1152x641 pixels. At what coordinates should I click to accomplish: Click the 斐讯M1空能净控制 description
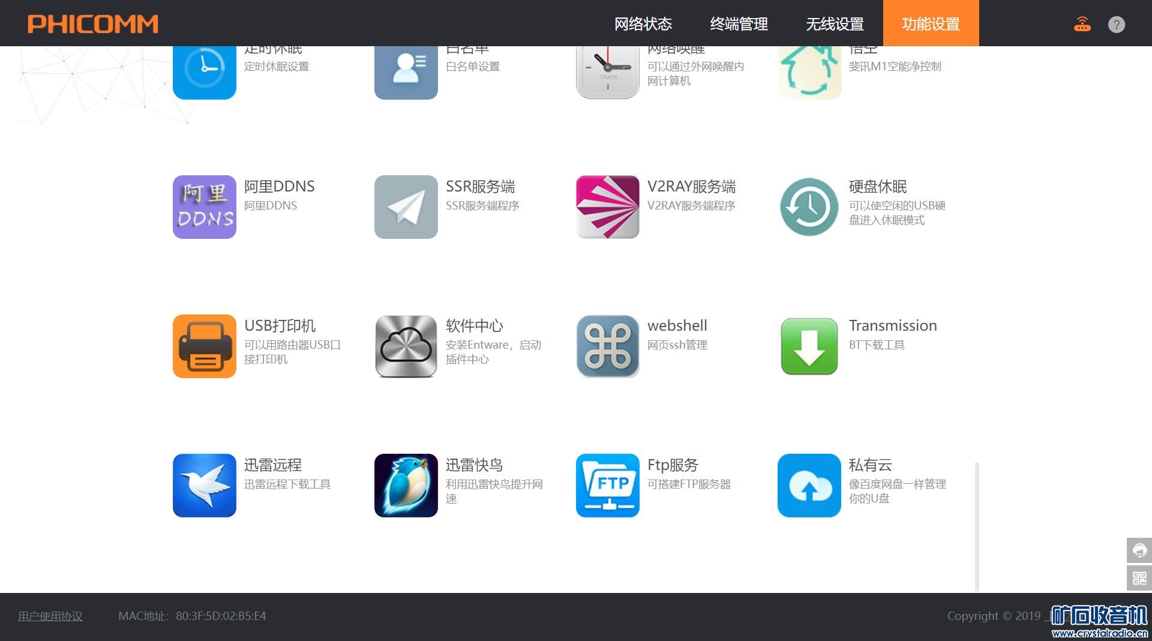(895, 67)
